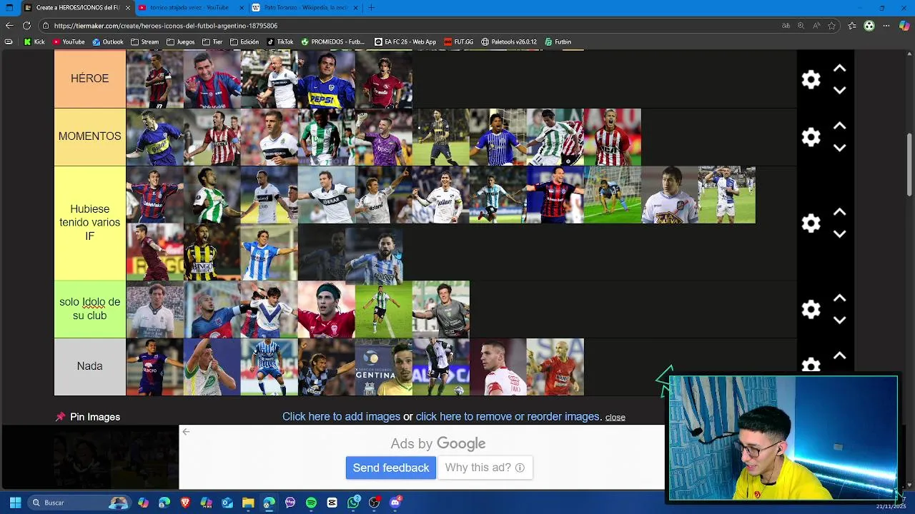Click here to remove or reorder images
The height and width of the screenshot is (514, 915).
(508, 417)
